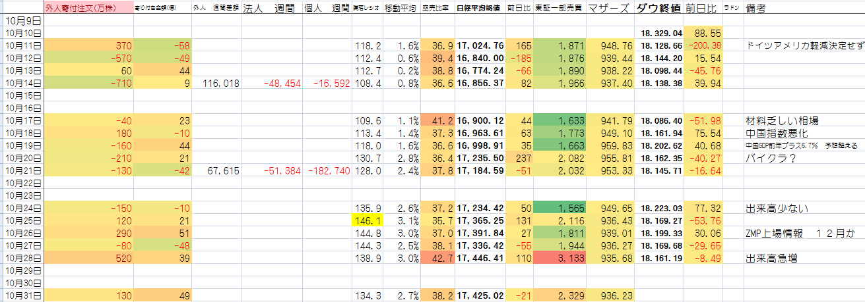
Task: Select the 10月14日 date cell
Action: [24, 83]
